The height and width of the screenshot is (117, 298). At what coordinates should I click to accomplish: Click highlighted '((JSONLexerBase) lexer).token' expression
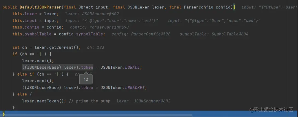point(58,67)
